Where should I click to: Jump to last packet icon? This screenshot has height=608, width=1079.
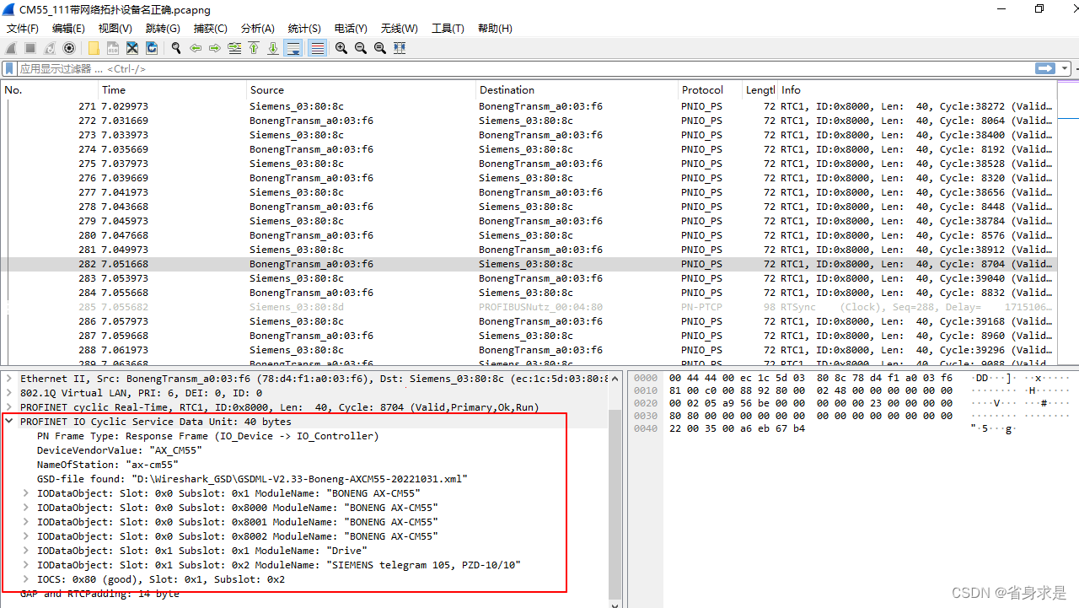tap(273, 48)
